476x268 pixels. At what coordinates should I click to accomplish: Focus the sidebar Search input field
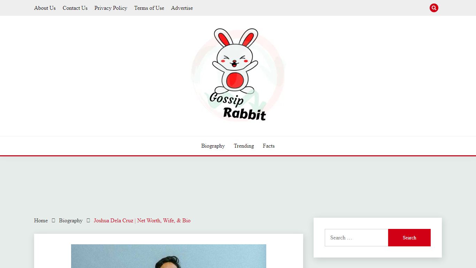356,238
